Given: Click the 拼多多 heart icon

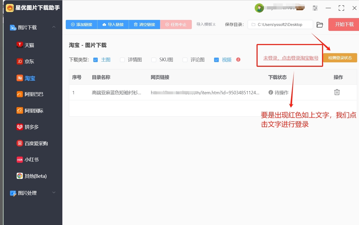Looking at the screenshot, I should click(x=20, y=127).
